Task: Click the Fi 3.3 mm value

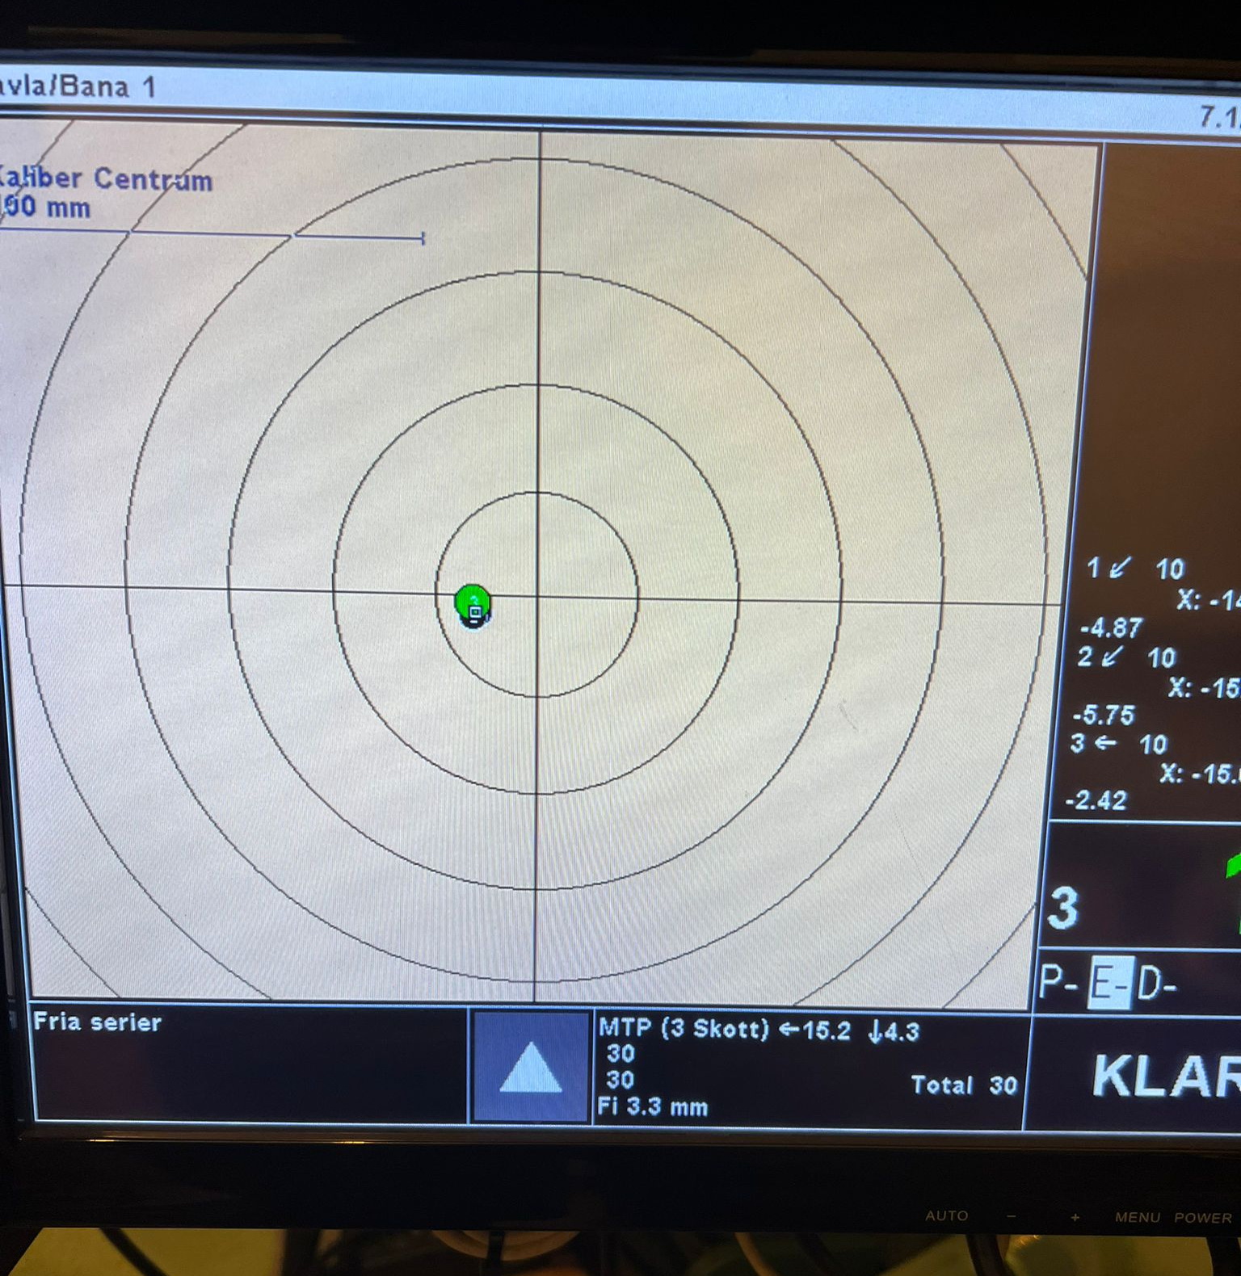Action: pos(653,1106)
